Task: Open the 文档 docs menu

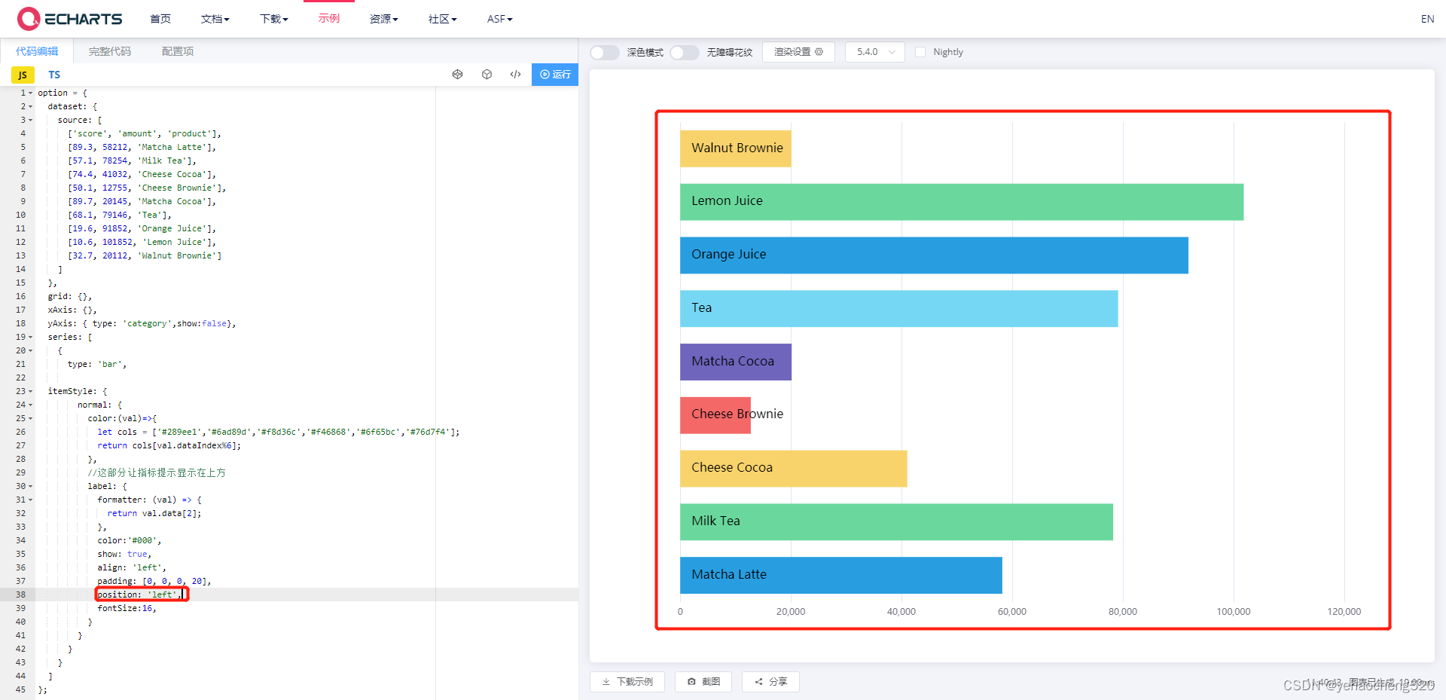Action: [x=215, y=19]
